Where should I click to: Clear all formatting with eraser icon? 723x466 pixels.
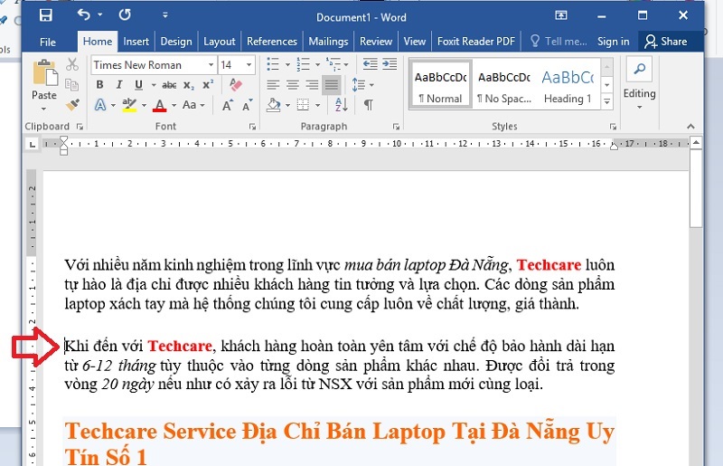point(236,84)
